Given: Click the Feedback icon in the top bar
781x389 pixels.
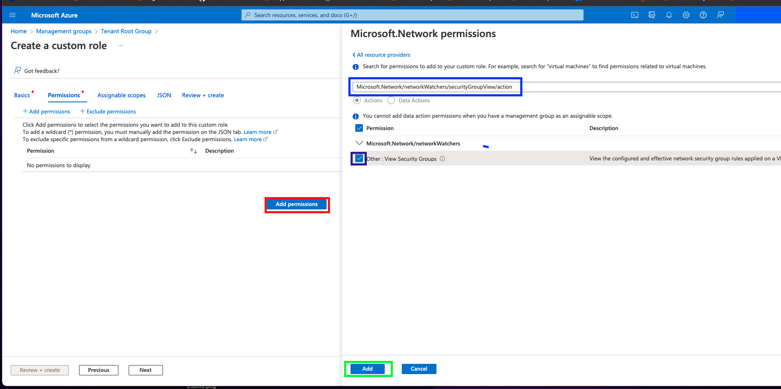Looking at the screenshot, I should point(720,15).
